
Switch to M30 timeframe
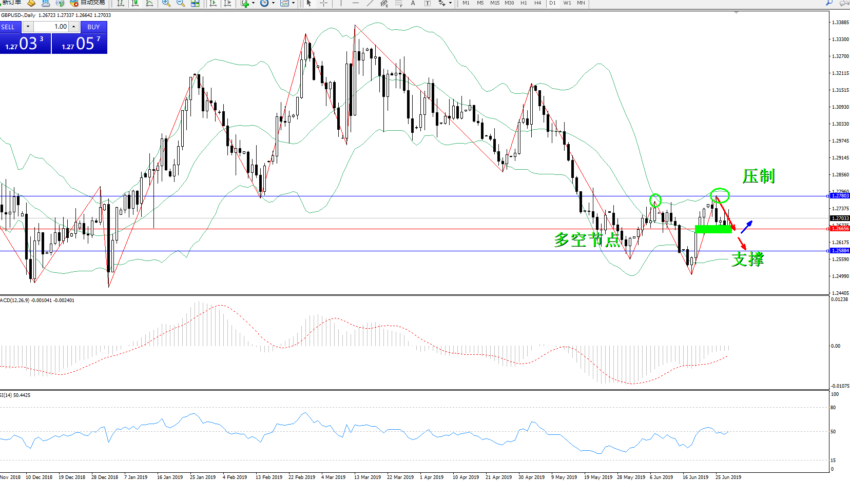(509, 3)
